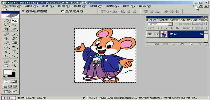This screenshot has width=210, height=100.
Task: Click paintbrush link box of 索引 layer
Action: [156, 34]
